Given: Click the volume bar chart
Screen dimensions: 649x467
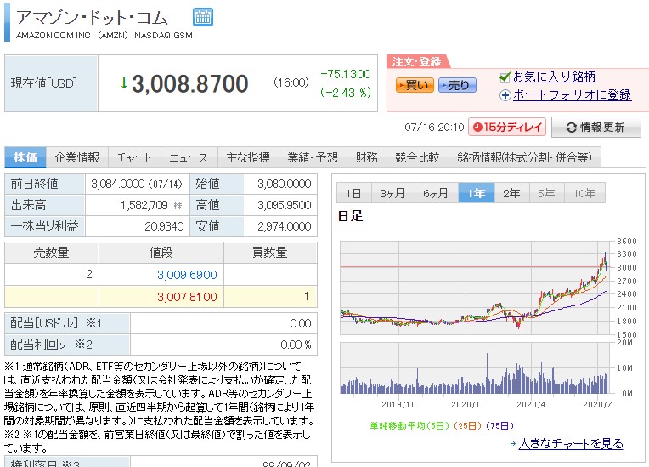Looking at the screenshot, I should (475, 368).
